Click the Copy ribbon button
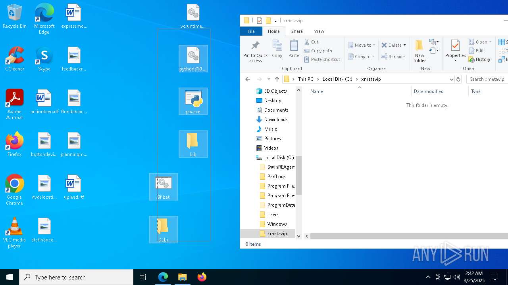508x285 pixels. coord(277,49)
